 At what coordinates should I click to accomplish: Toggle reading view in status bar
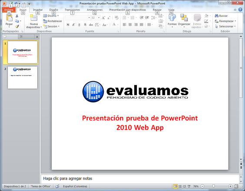[x=184, y=186]
